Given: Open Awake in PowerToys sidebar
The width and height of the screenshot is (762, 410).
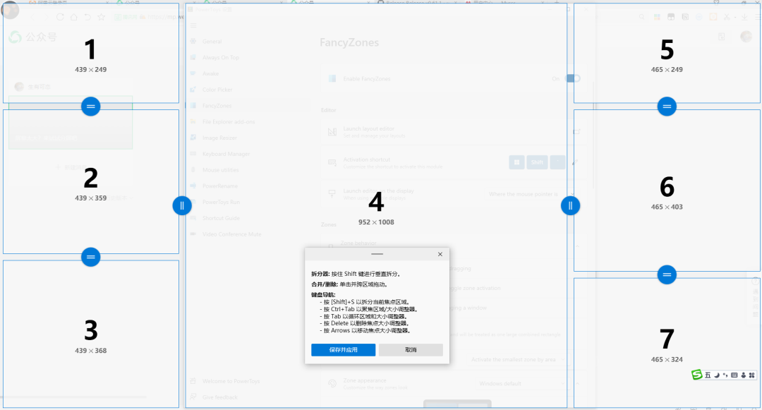Looking at the screenshot, I should [210, 73].
